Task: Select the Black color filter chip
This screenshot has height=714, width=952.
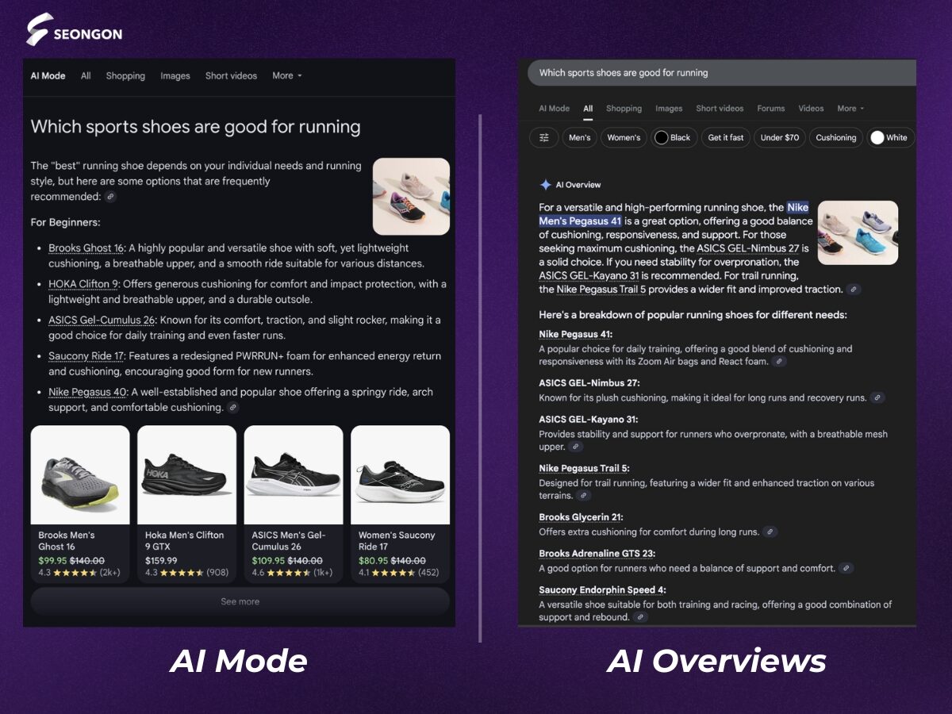Action: tap(673, 137)
